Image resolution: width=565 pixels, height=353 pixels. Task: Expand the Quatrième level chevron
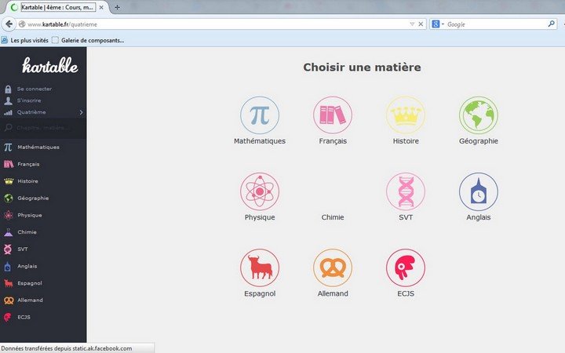pos(81,112)
